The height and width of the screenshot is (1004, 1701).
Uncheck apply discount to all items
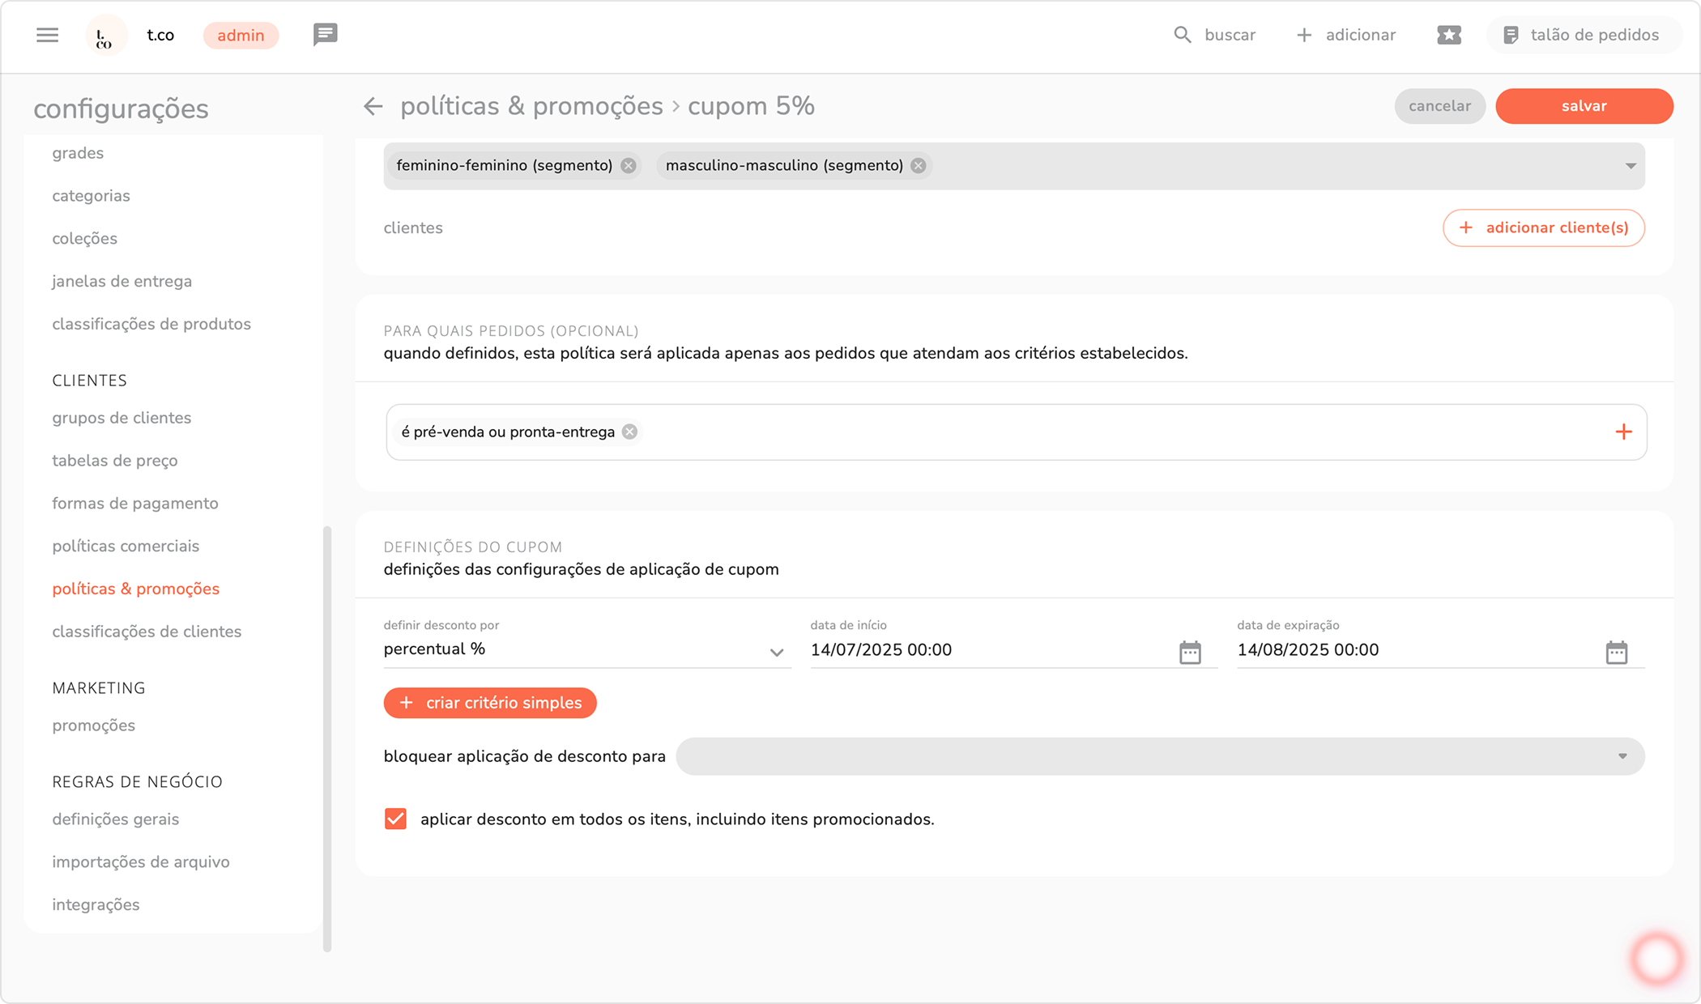click(395, 819)
